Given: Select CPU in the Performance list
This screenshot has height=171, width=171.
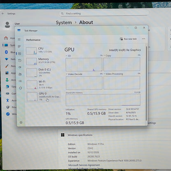Looking at the screenshot, I should click(43, 51).
